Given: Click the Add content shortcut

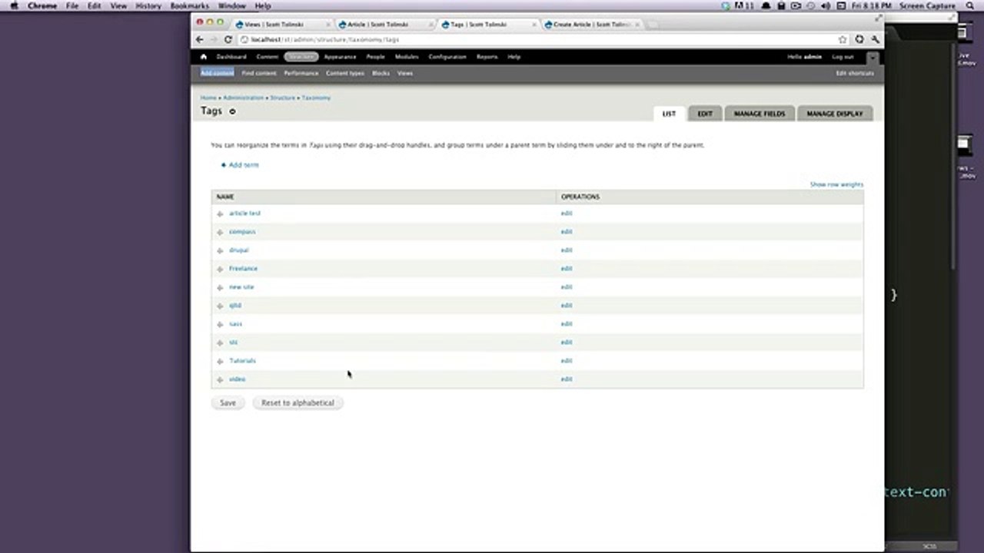Looking at the screenshot, I should coord(217,73).
